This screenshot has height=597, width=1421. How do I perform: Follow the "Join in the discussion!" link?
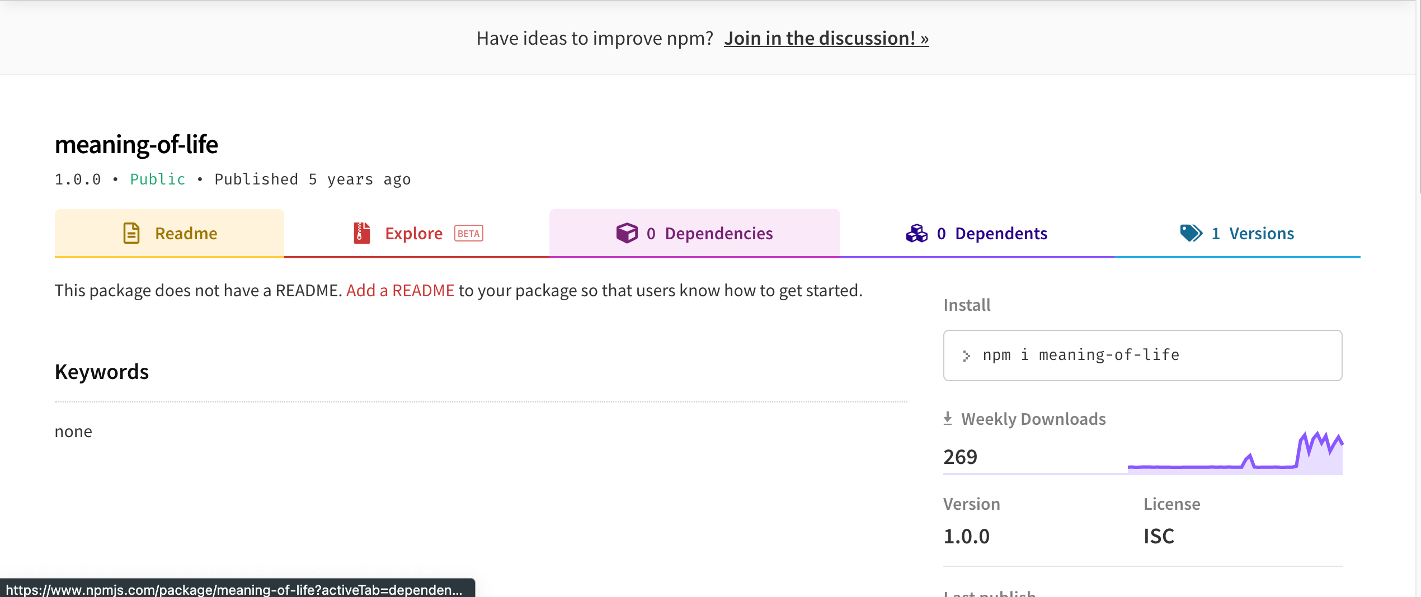(826, 38)
